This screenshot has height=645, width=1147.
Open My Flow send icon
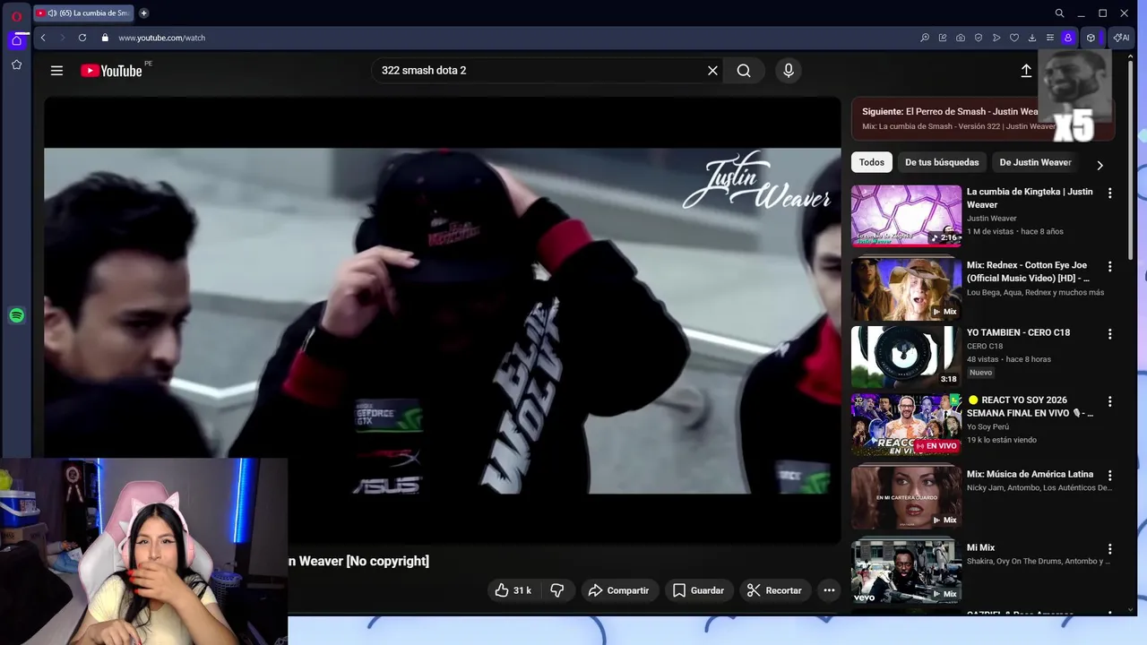[996, 38]
